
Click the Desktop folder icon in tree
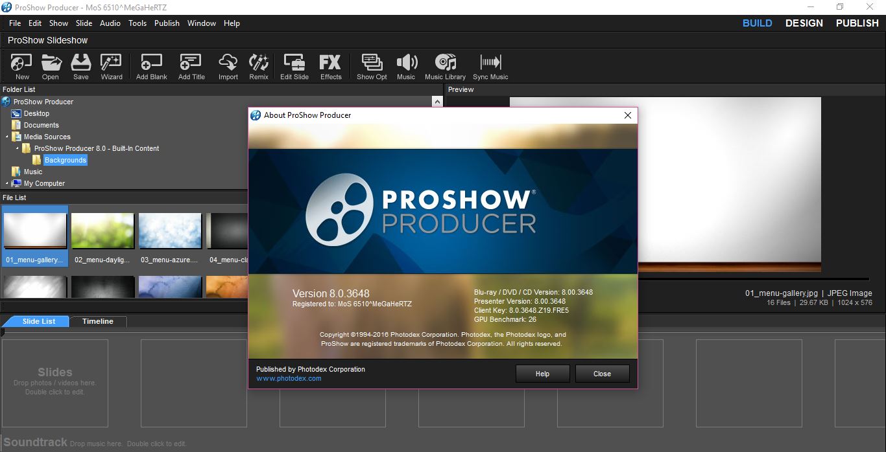pos(16,113)
